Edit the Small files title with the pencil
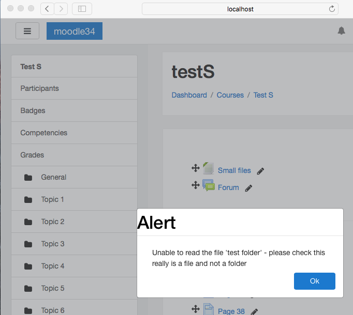353x315 pixels. tap(260, 171)
